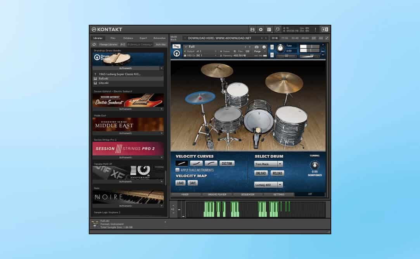Open the Files tab in browser
Screen dimensions: 420x259
pyautogui.click(x=113, y=38)
